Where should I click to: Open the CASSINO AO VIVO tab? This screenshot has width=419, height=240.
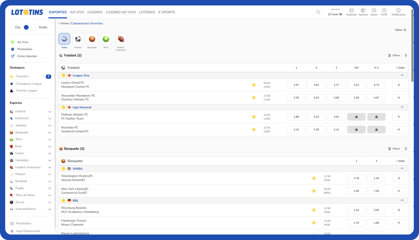coord(121,12)
